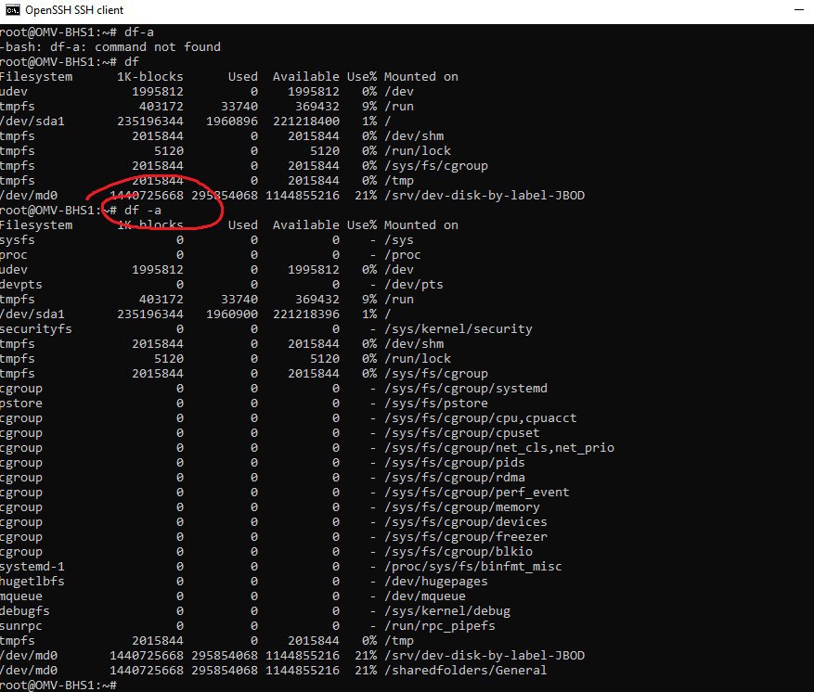This screenshot has width=814, height=692.
Task: Click the last empty shell prompt line
Action: tap(58, 686)
